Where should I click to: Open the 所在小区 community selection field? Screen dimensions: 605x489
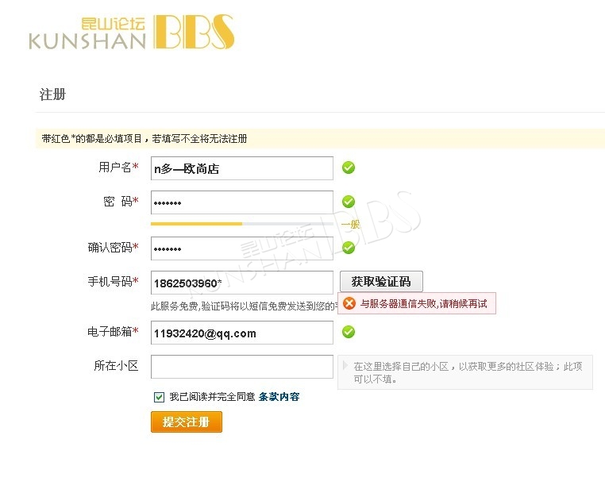coord(242,367)
